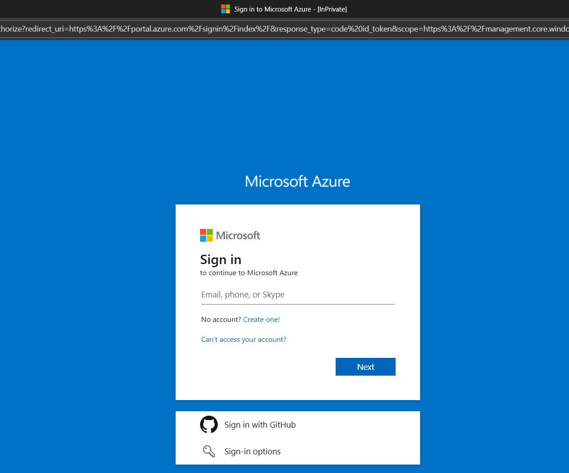Click the Email, phone, or Skype field
Viewport: 569px width, 473px height.
[x=298, y=295]
